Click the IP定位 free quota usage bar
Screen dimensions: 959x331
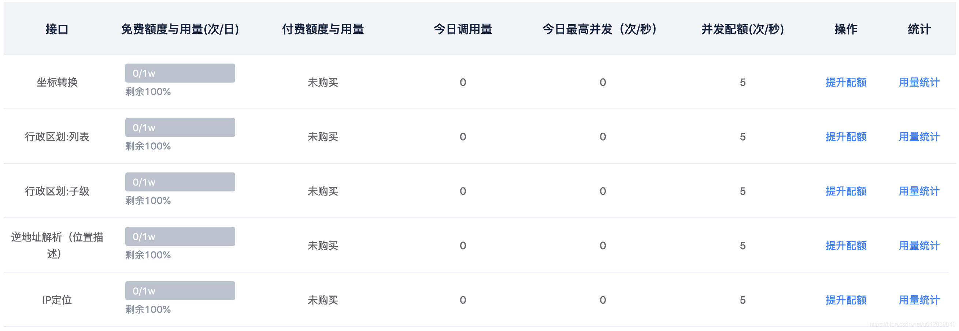180,291
